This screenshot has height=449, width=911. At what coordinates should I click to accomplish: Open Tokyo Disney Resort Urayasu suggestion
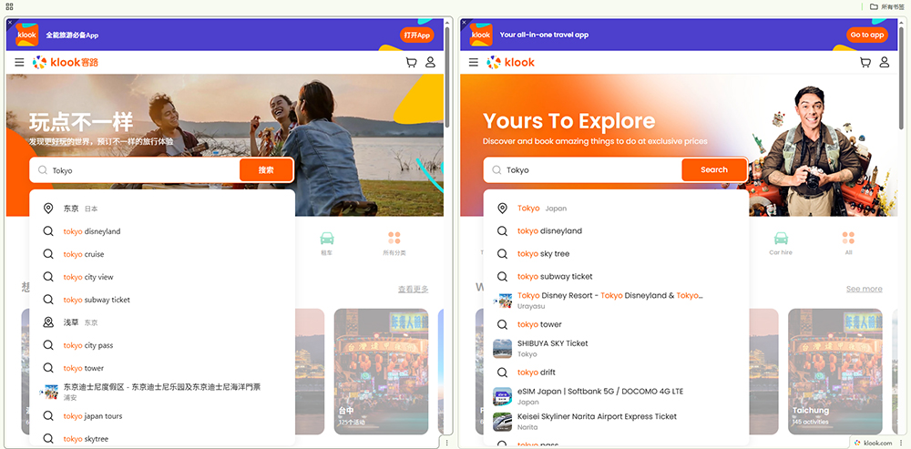[616, 301]
